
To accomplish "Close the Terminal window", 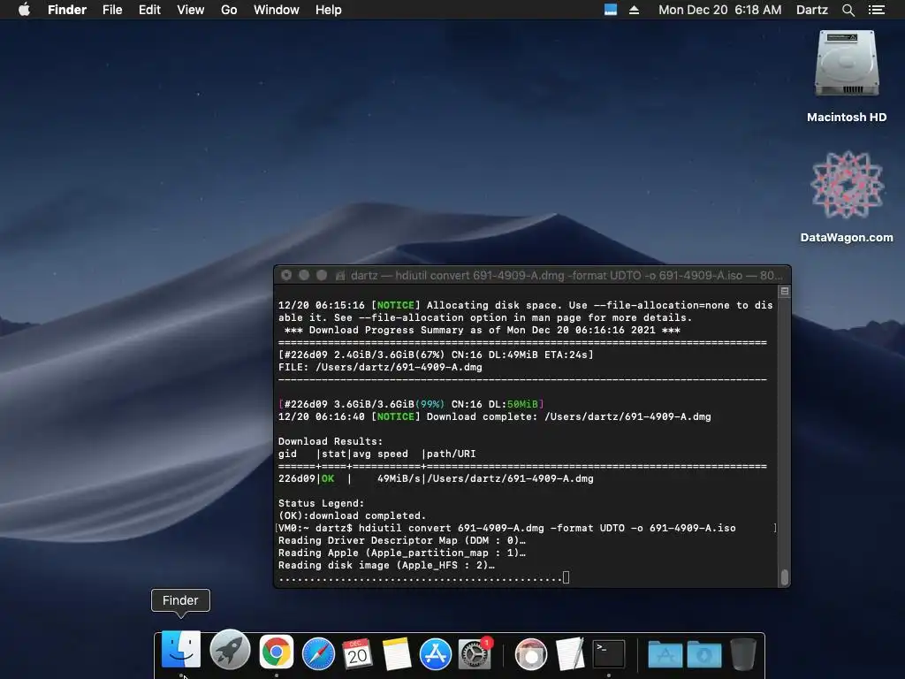I will (286, 276).
